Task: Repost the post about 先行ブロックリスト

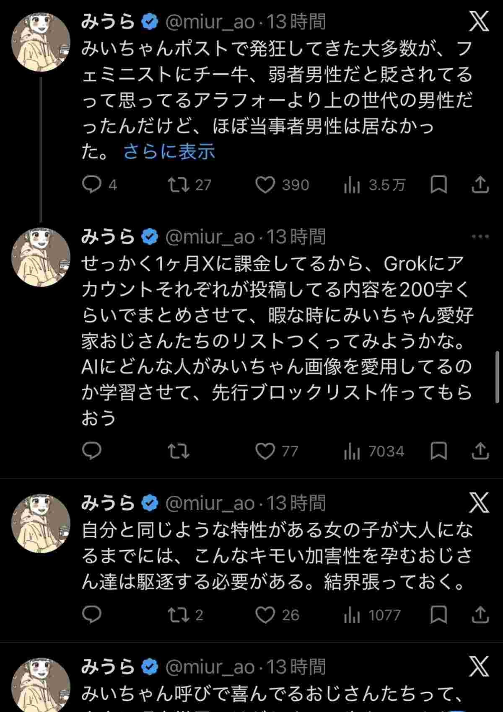Action: [x=179, y=451]
